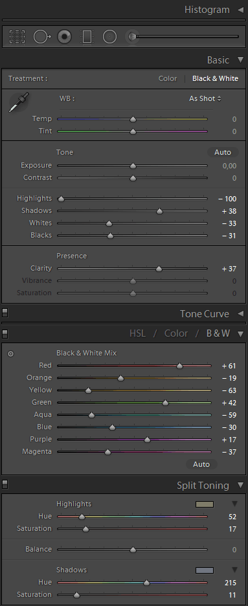Click the Exposure value field 0,00
The width and height of the screenshot is (248, 606).
click(229, 166)
